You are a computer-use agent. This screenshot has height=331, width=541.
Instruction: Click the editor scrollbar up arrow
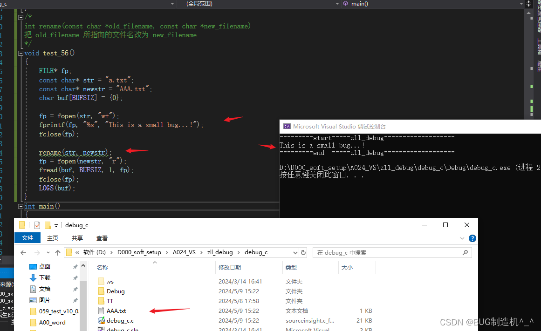528,13
